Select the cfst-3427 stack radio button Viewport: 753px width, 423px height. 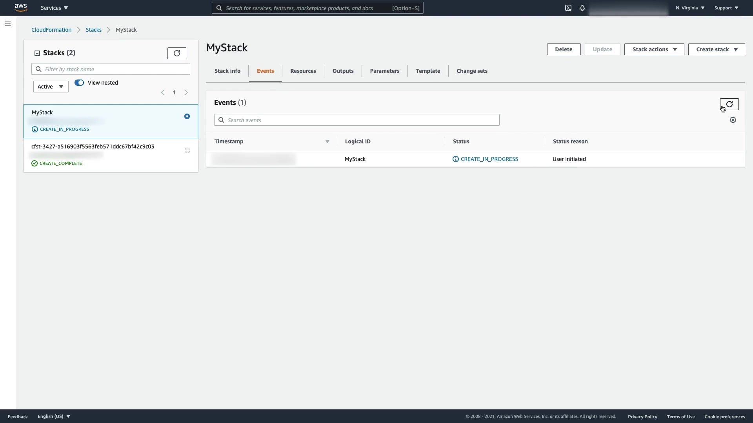[x=187, y=150]
